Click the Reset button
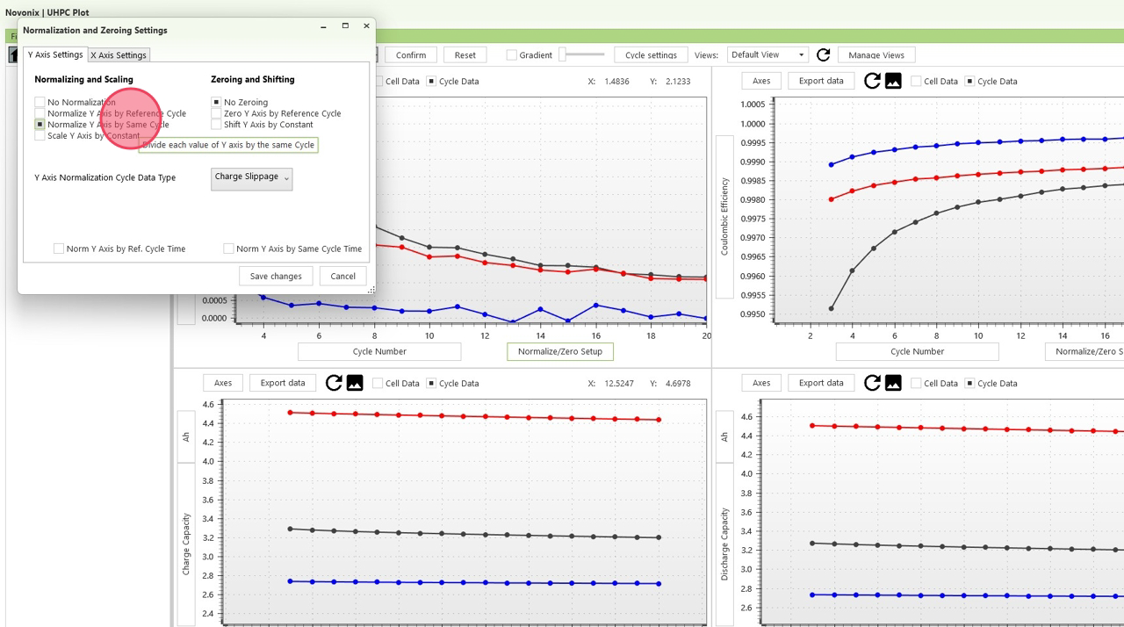This screenshot has width=1124, height=627. click(x=465, y=54)
